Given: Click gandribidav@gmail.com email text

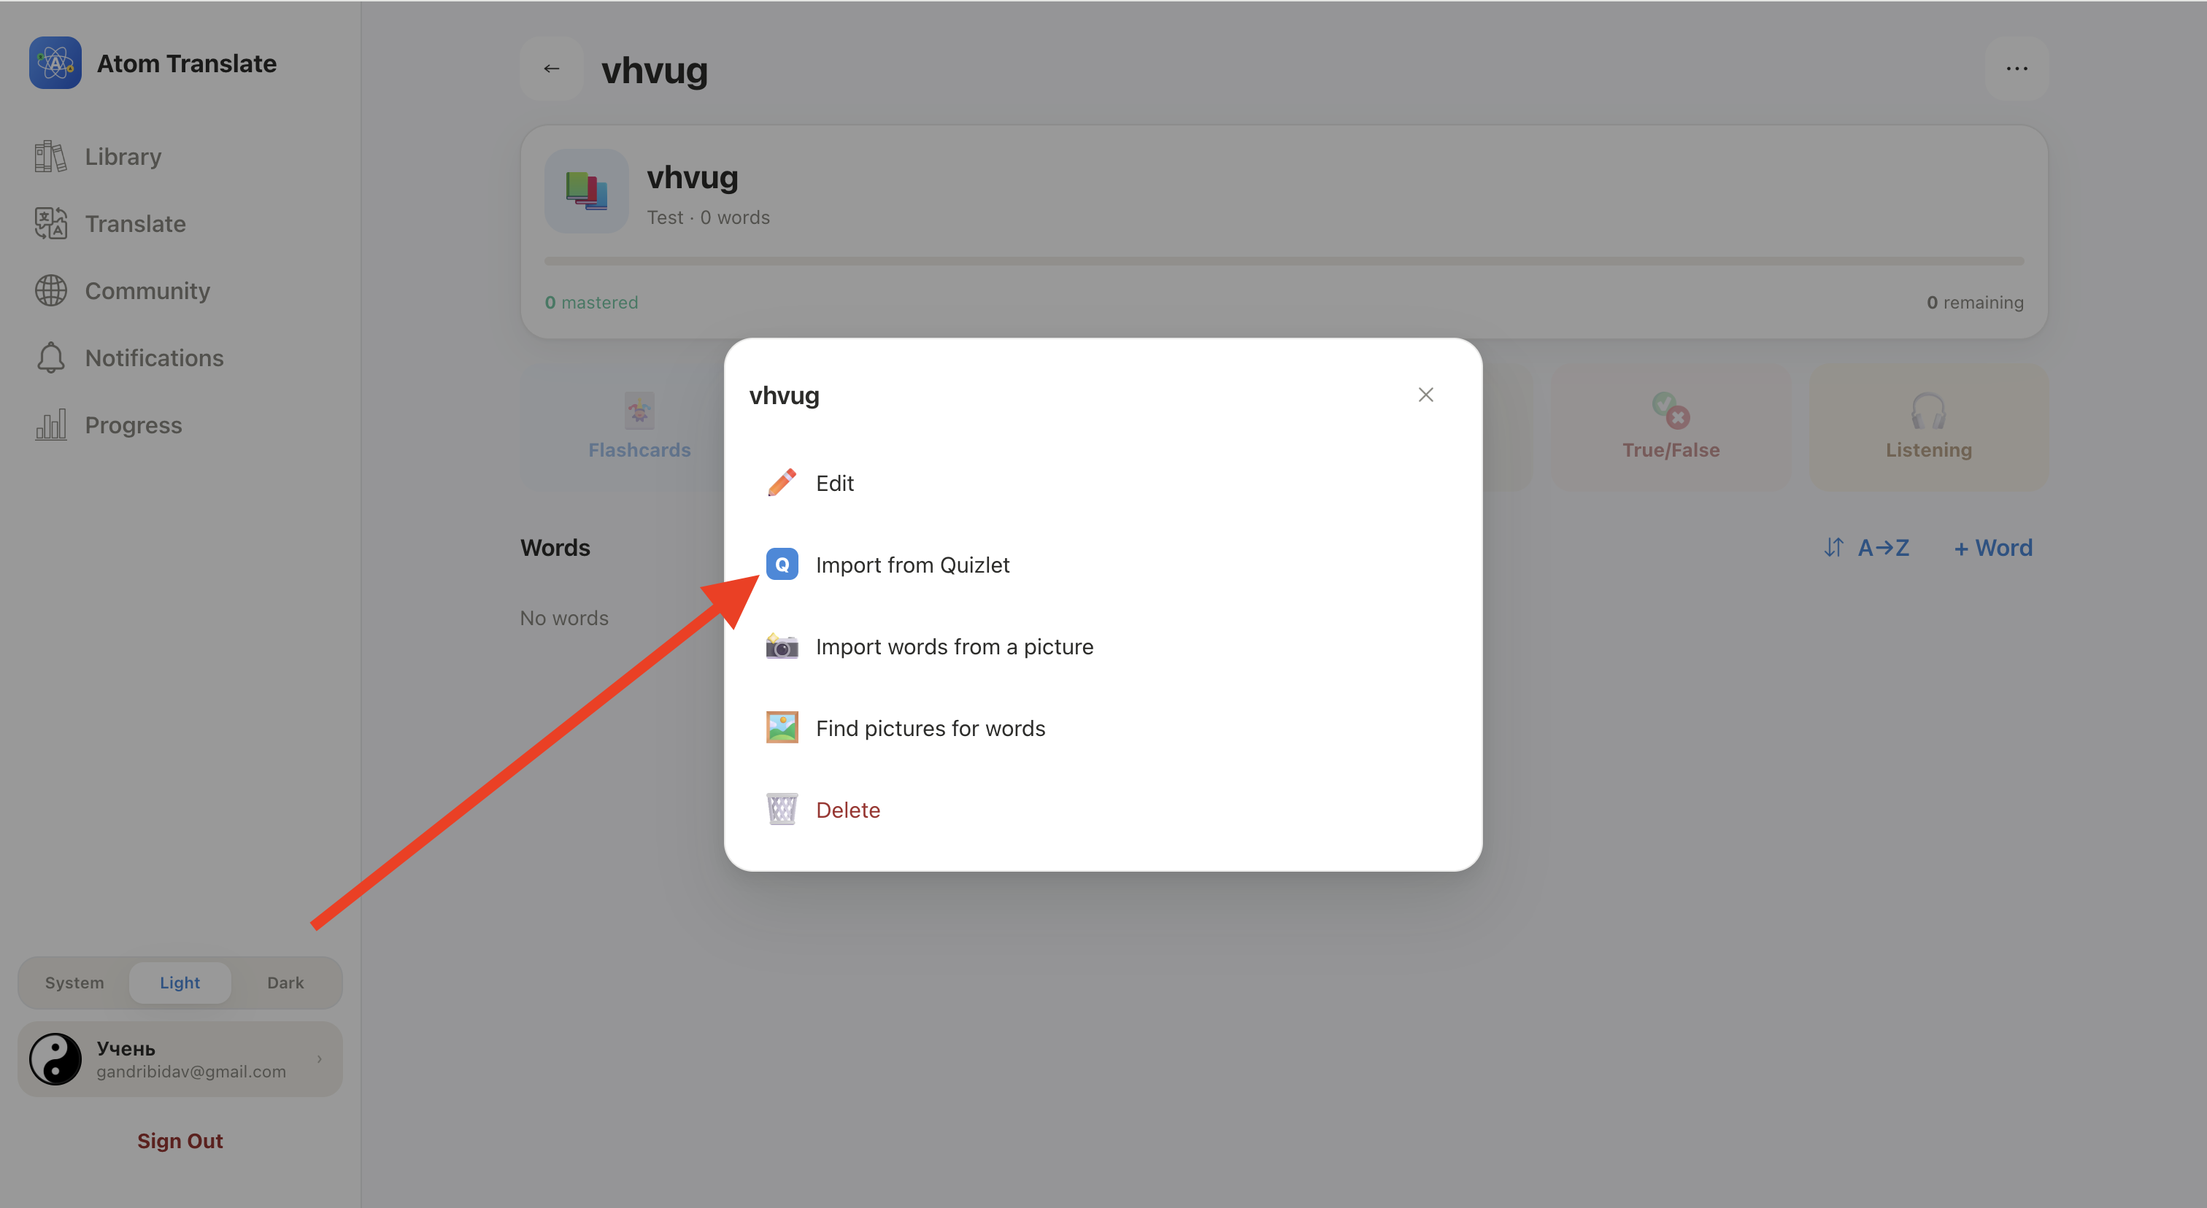Looking at the screenshot, I should pyautogui.click(x=191, y=1072).
